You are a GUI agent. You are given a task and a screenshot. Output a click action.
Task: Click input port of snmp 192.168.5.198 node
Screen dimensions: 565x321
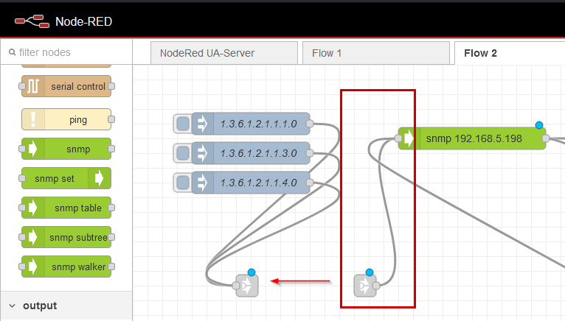click(x=398, y=138)
